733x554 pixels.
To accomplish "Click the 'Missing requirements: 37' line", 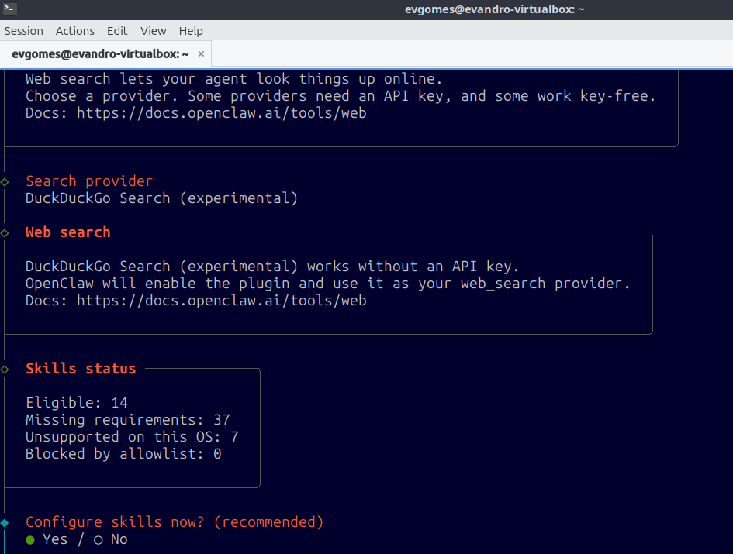I will 128,420.
